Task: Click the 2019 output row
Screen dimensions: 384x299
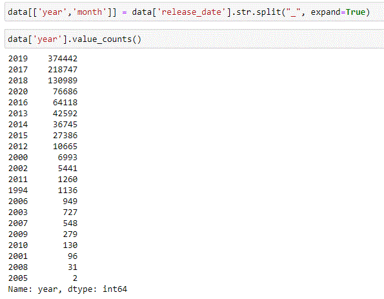Action: [43, 59]
